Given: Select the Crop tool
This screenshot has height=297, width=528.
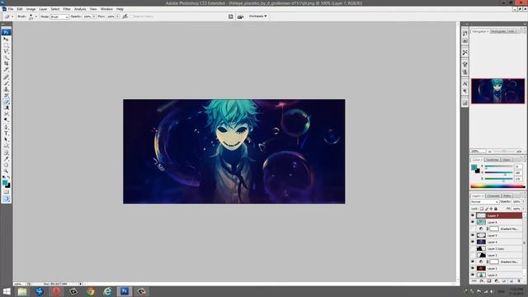Looking at the screenshot, I should point(6,64).
